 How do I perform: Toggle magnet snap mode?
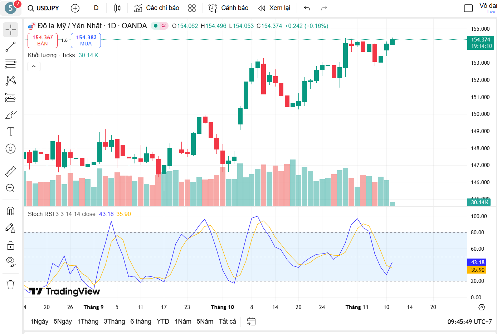point(10,211)
